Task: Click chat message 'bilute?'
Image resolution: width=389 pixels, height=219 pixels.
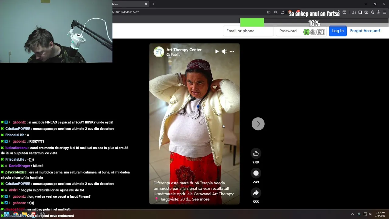Action: click(38, 166)
